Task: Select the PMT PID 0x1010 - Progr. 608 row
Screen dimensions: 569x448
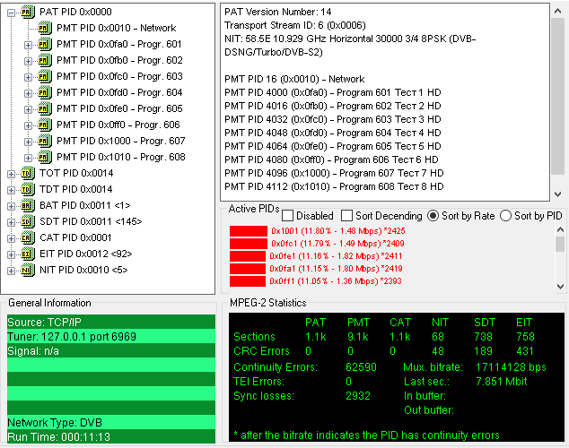Action: (x=121, y=157)
